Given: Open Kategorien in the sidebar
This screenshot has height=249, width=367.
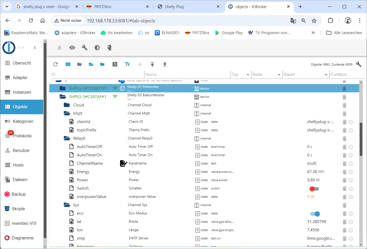Looking at the screenshot, I should click(22, 121).
